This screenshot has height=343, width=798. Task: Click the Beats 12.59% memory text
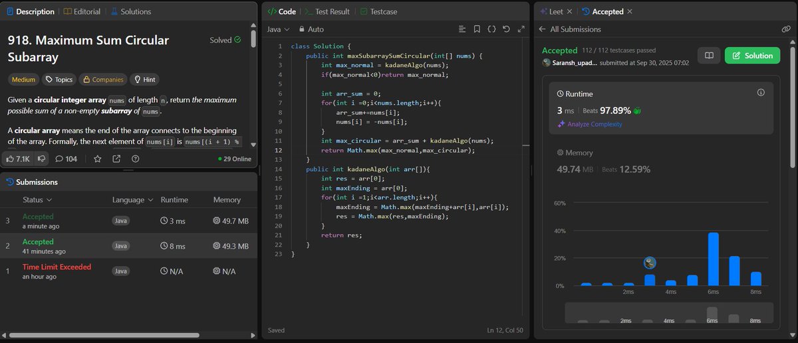click(x=626, y=169)
